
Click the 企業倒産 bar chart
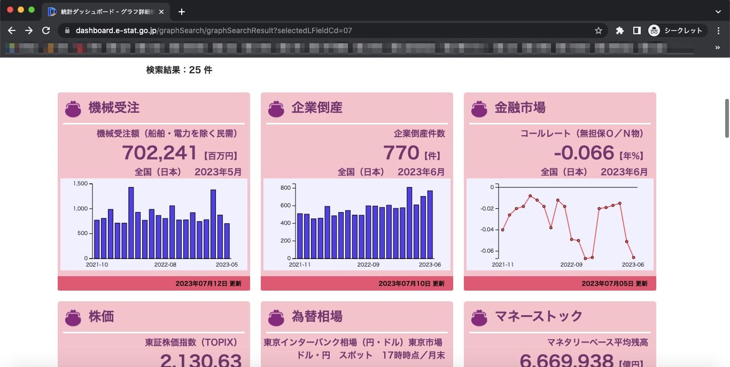click(357, 224)
